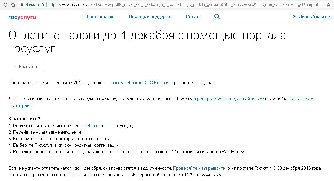Bookmark this page with the star icon

click(328, 5)
